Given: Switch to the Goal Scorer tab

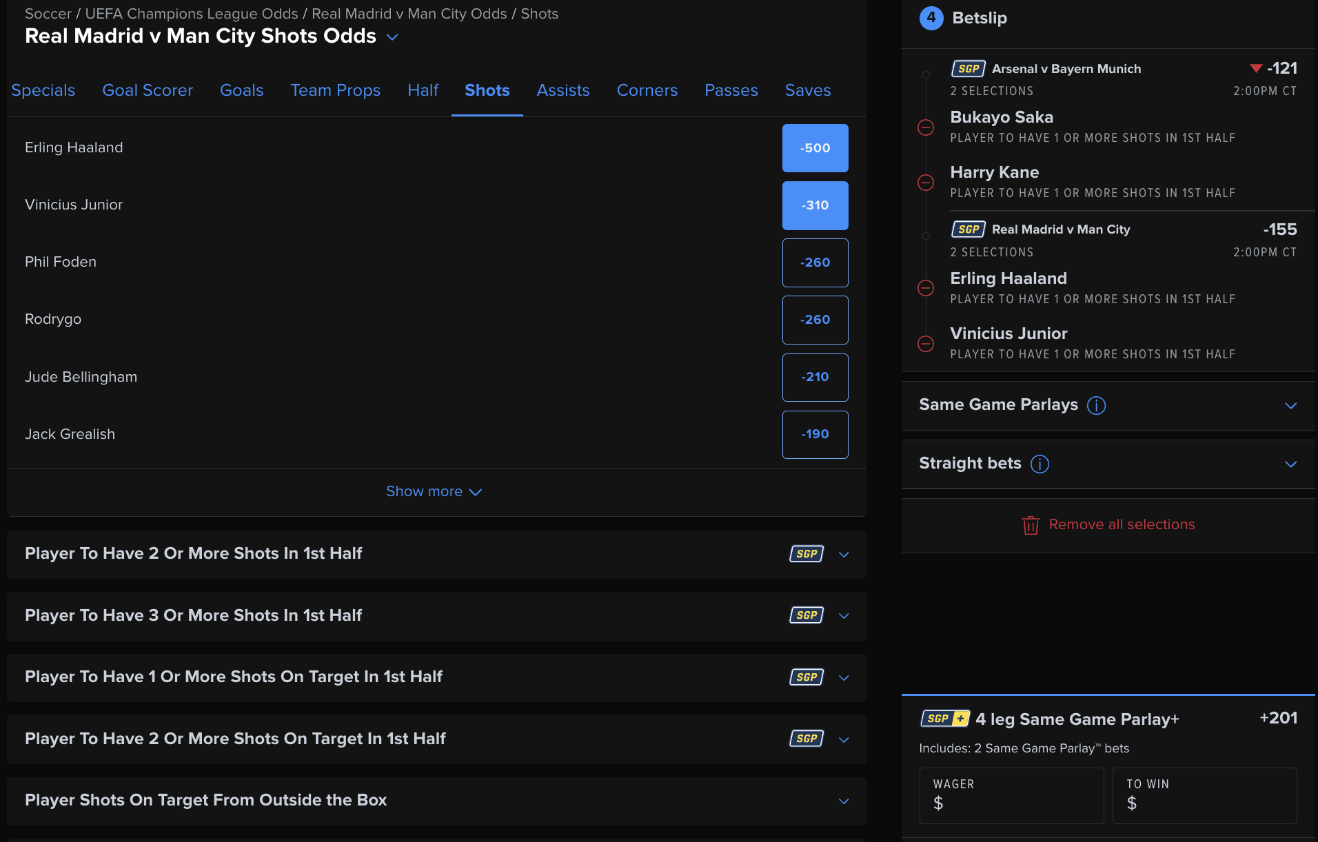Looking at the screenshot, I should pyautogui.click(x=147, y=90).
